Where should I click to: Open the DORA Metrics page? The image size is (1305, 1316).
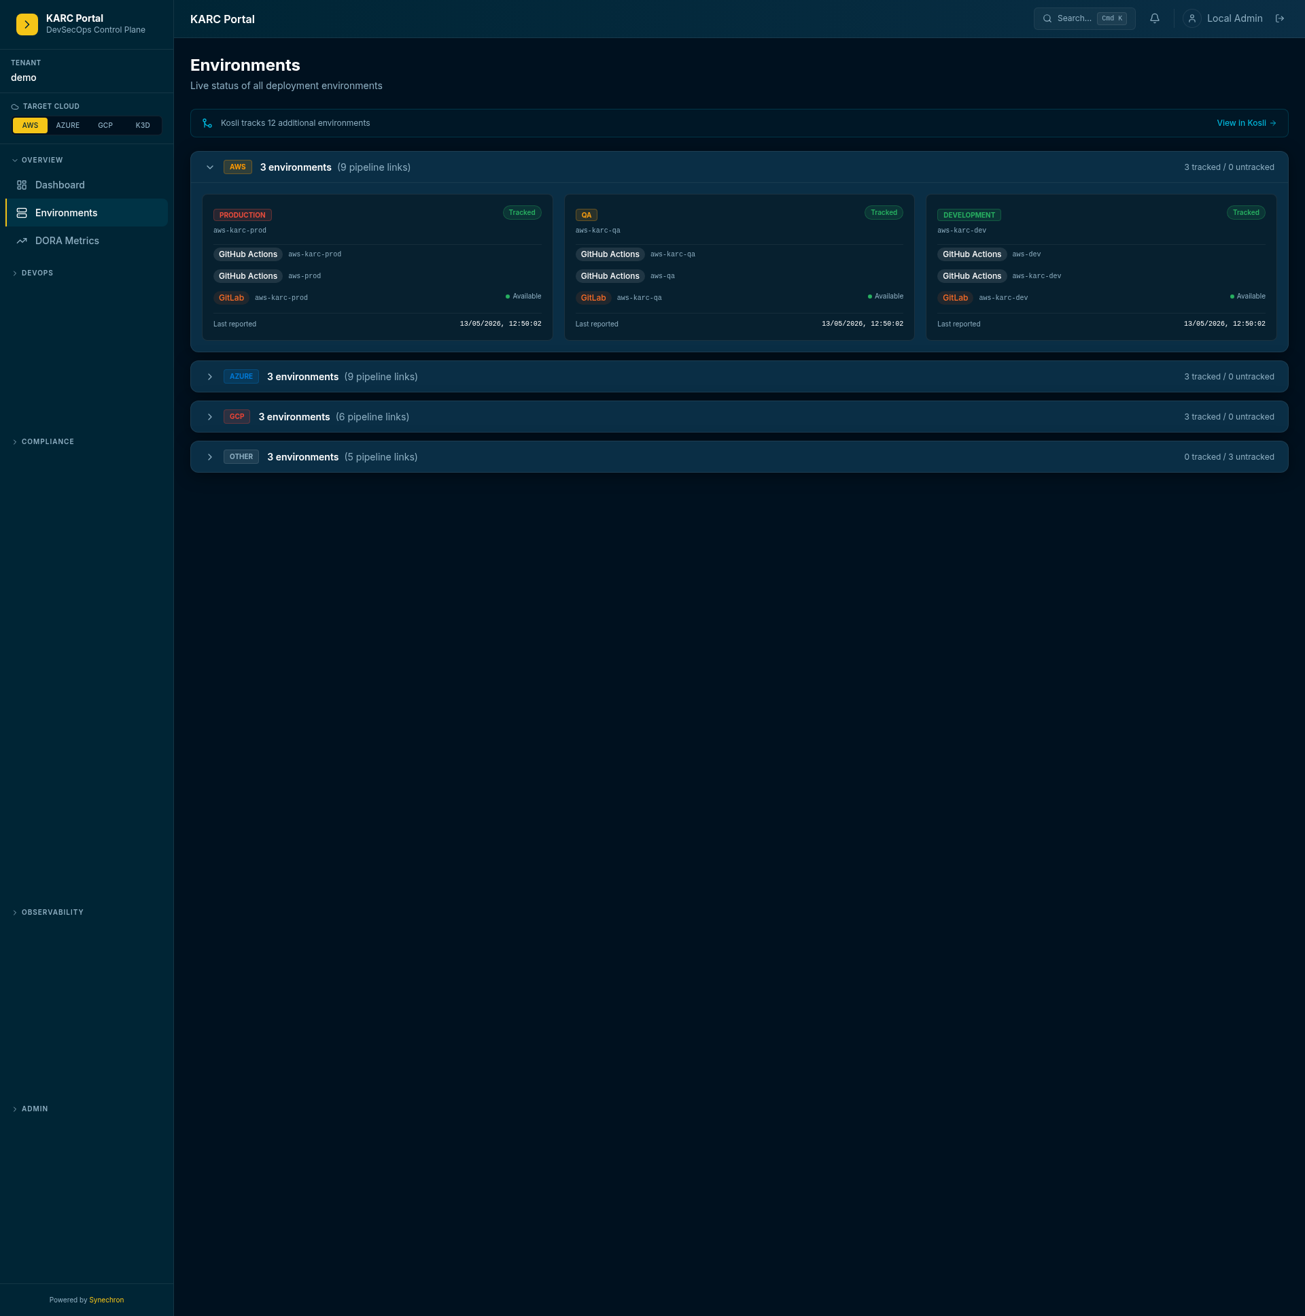click(x=86, y=241)
